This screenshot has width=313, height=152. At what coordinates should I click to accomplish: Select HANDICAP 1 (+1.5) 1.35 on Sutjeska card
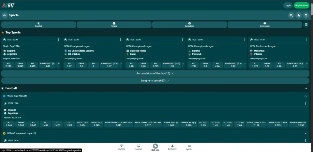tap(171, 65)
